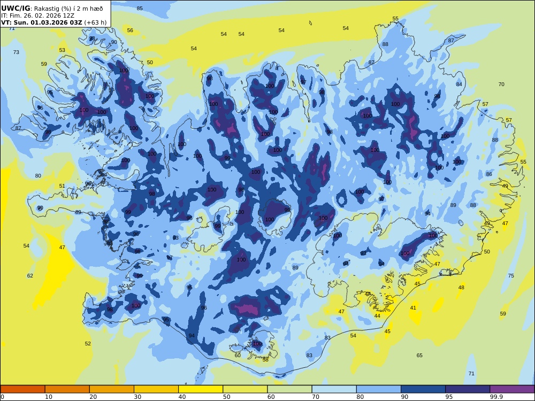Click the init time 'IT: Fim. 26. 02. 2026 12Z'
This screenshot has width=535, height=401.
point(37,16)
